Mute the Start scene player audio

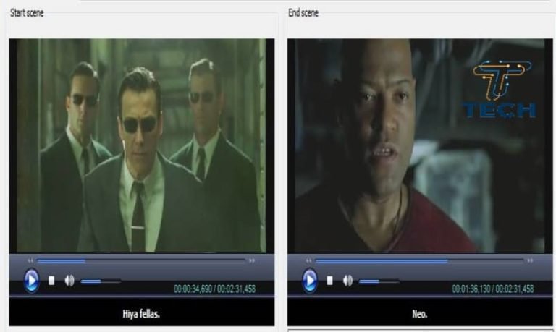(69, 281)
